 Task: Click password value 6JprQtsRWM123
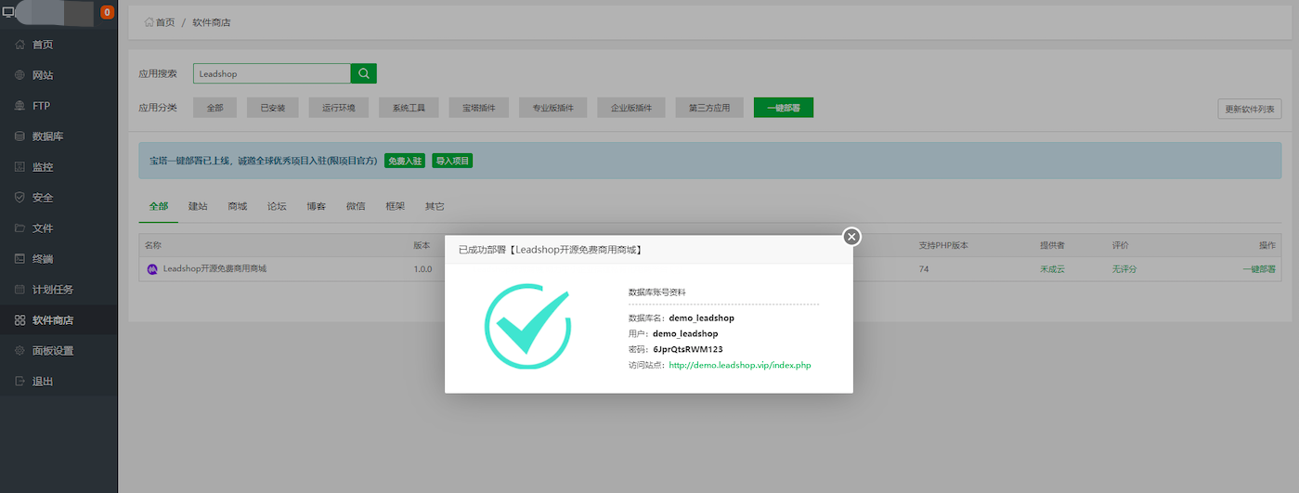(688, 349)
